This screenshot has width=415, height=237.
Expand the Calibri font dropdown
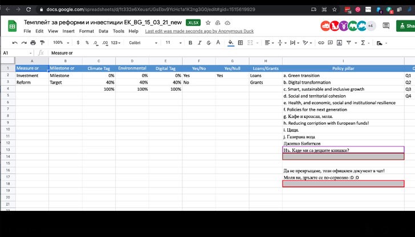[x=143, y=43]
